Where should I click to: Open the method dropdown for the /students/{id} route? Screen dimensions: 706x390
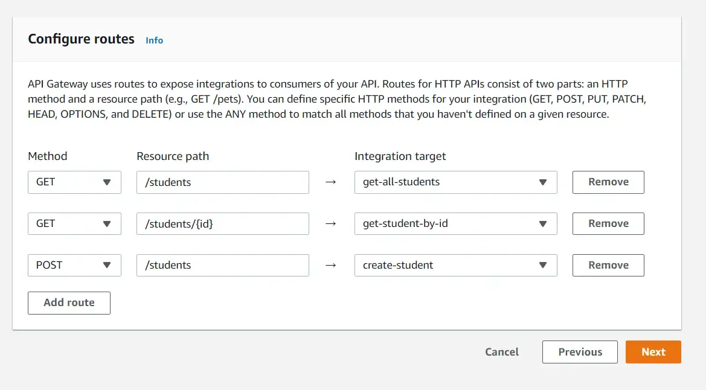74,223
